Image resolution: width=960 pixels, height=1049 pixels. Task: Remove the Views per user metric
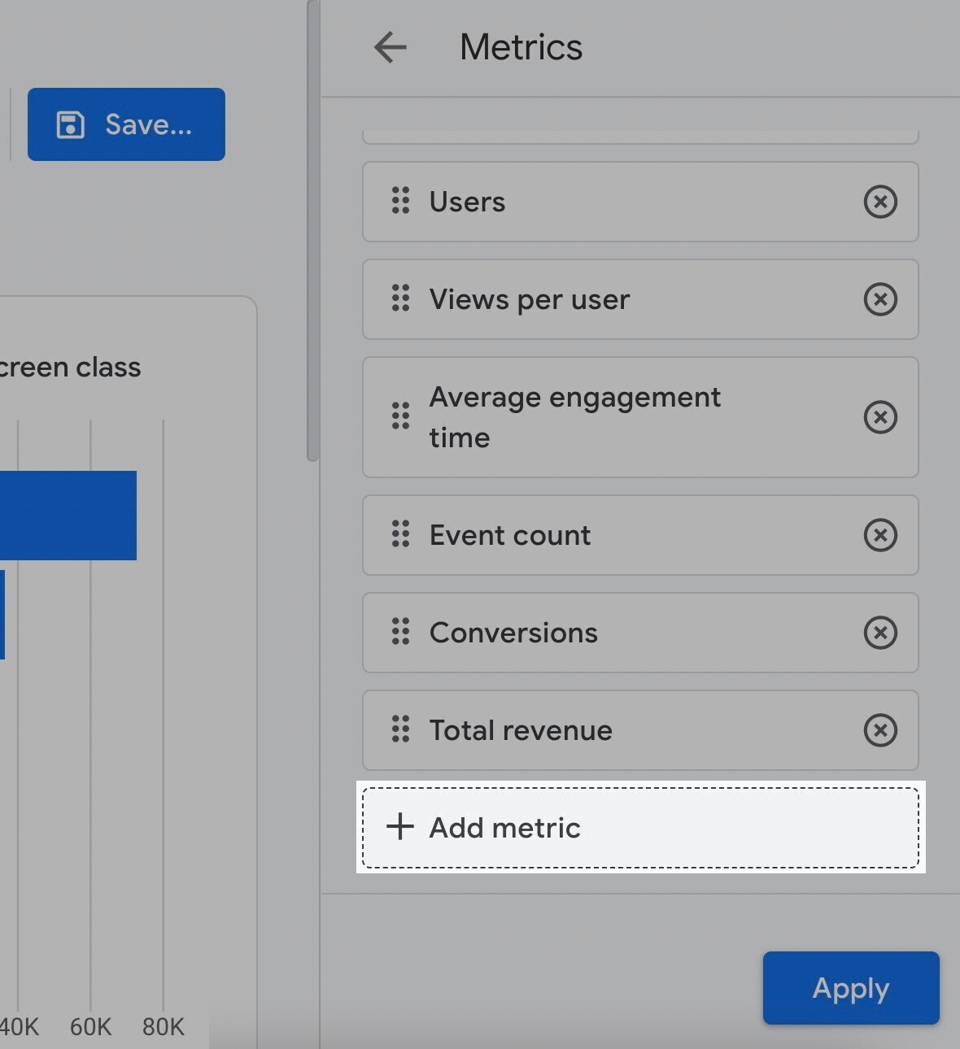point(880,299)
